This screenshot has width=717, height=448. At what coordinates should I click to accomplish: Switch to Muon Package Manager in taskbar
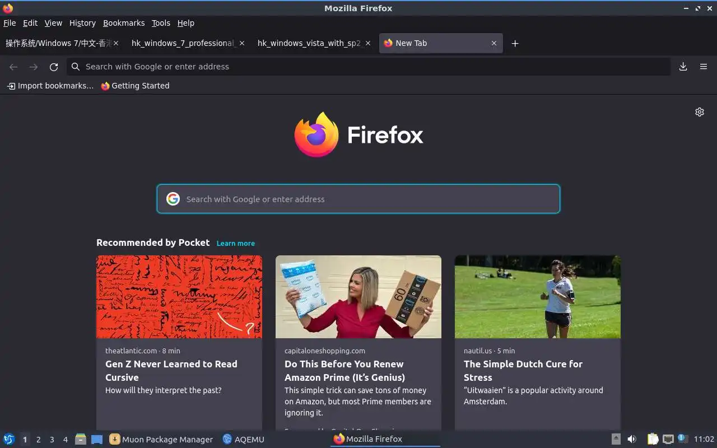point(161,439)
